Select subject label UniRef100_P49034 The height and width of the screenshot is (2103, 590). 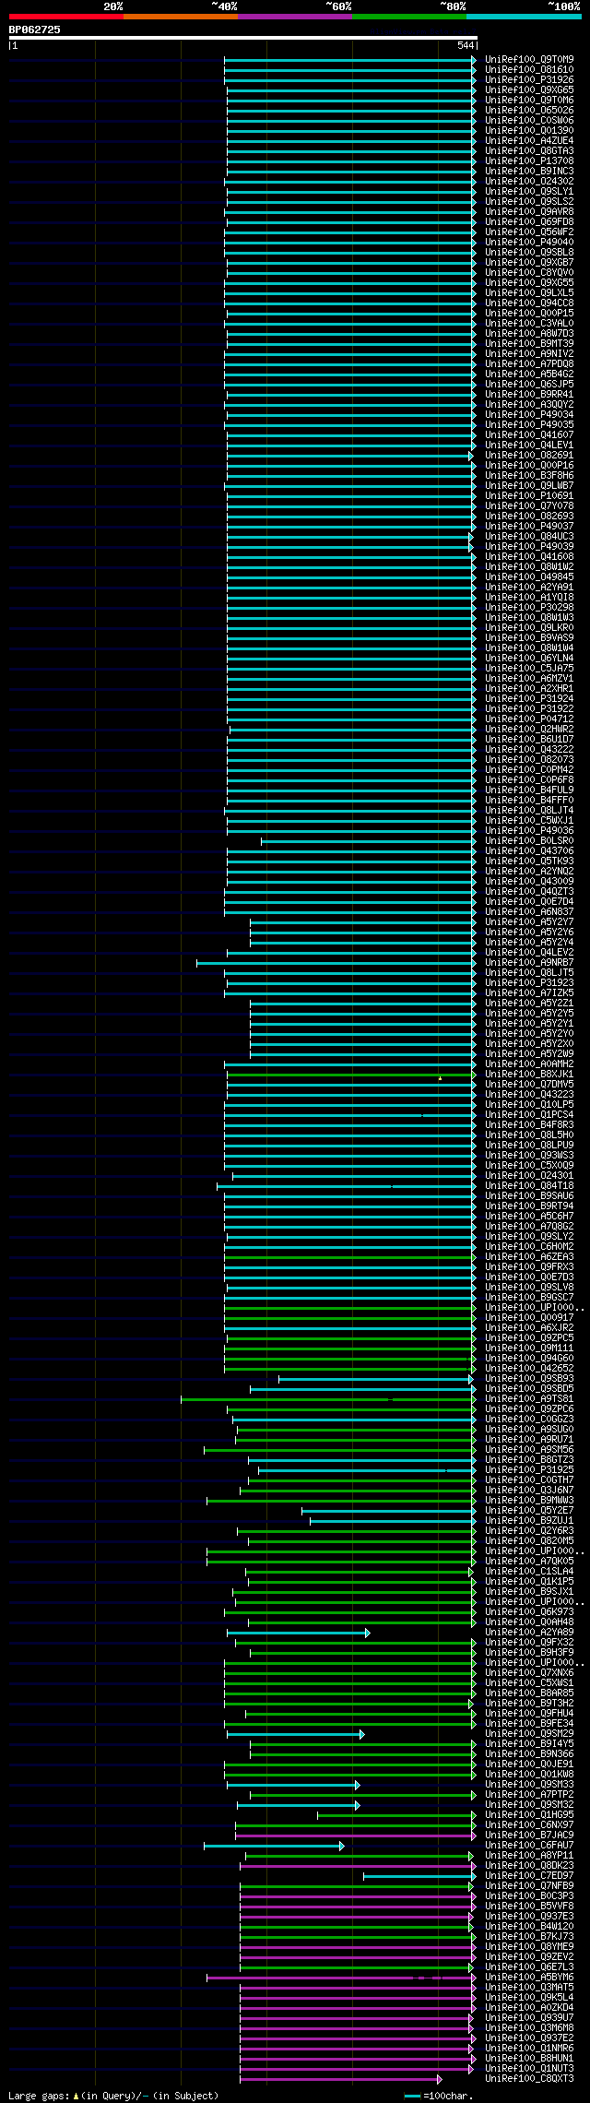[x=529, y=414]
